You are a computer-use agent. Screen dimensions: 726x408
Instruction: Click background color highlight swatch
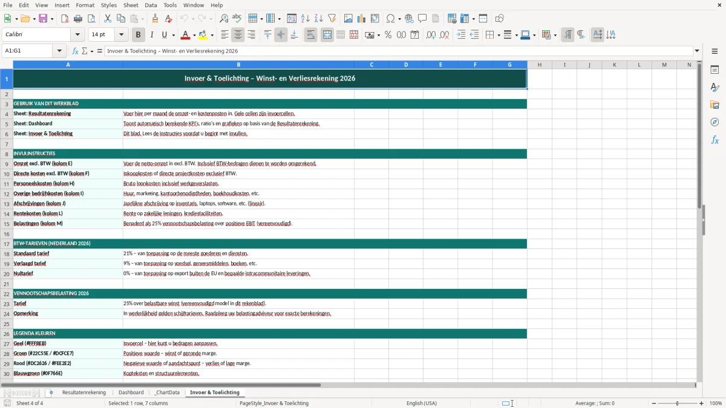point(204,35)
